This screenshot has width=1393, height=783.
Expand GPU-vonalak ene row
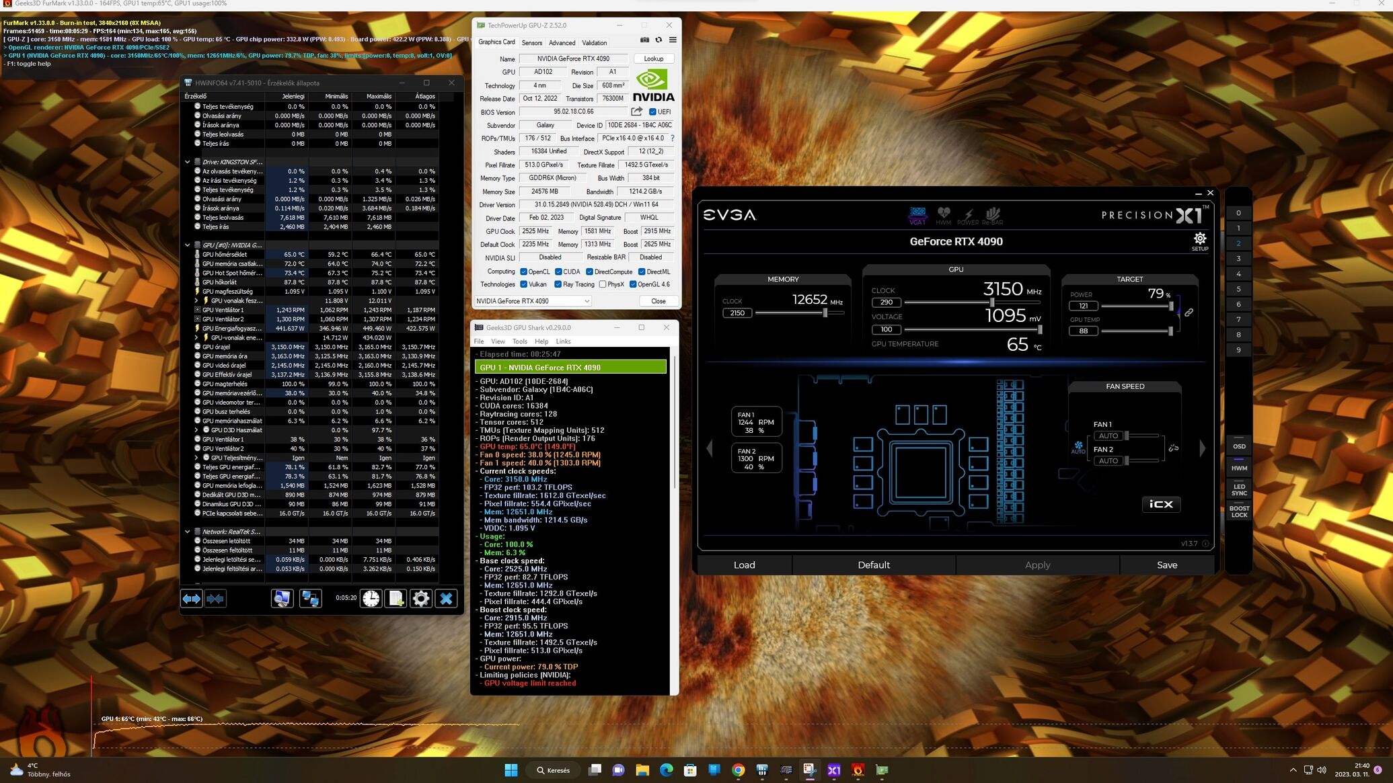196,337
